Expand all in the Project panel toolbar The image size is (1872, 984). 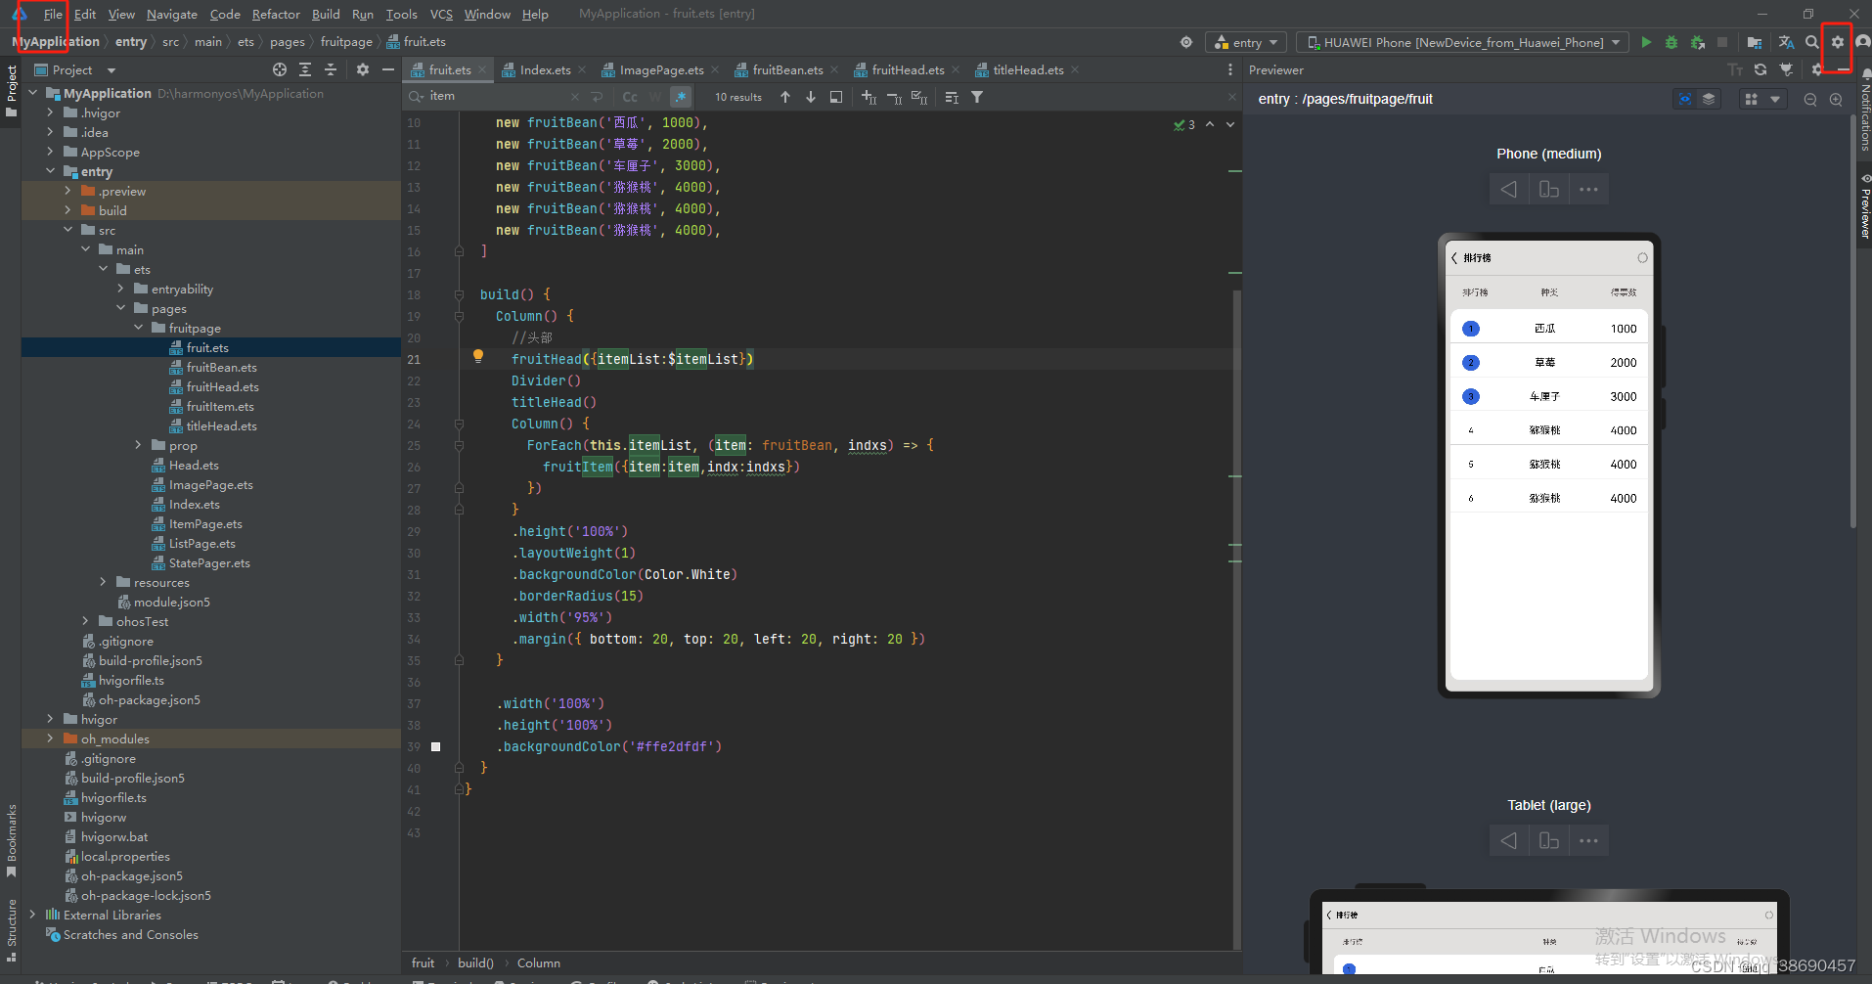[x=305, y=69]
